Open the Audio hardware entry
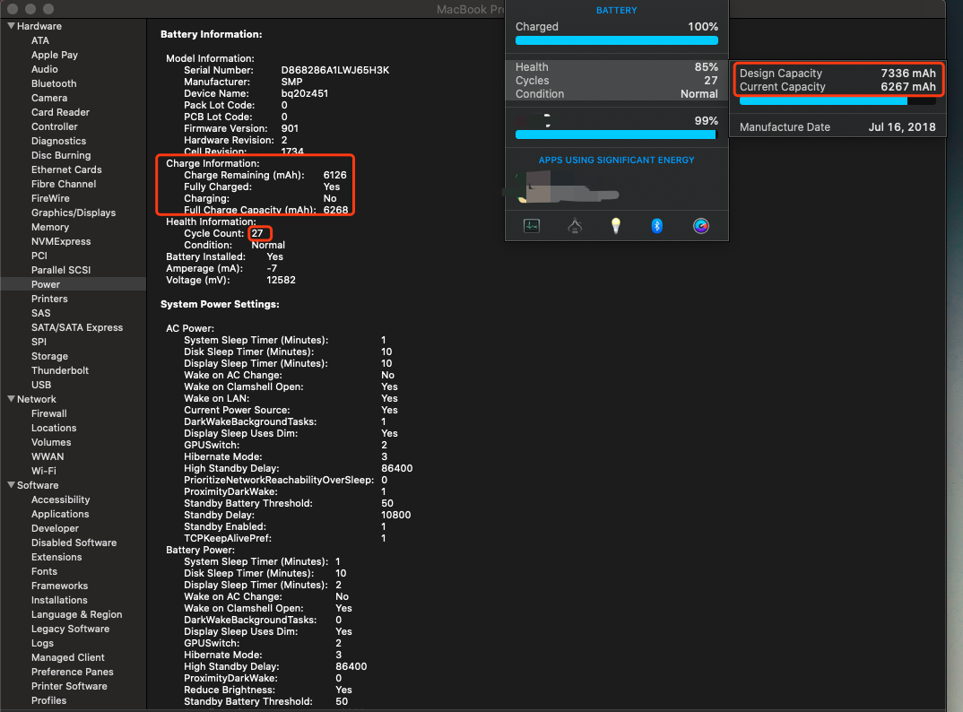This screenshot has width=963, height=712. pyautogui.click(x=44, y=69)
